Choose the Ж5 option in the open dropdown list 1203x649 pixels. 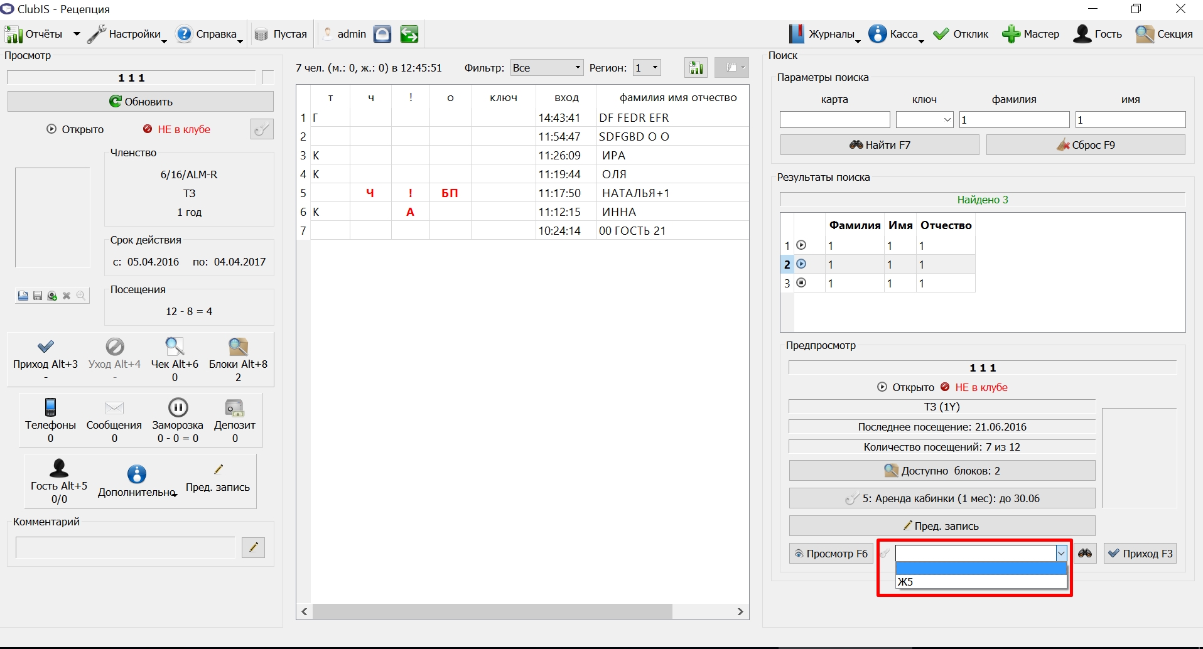(x=981, y=582)
